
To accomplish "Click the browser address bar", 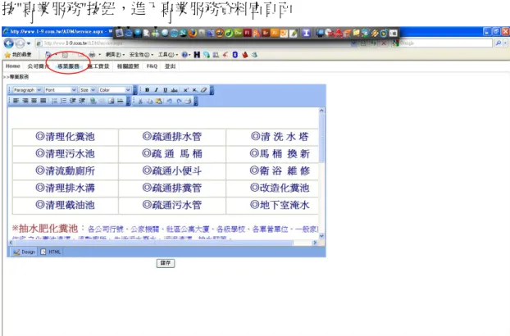I will pyautogui.click(x=195, y=43).
